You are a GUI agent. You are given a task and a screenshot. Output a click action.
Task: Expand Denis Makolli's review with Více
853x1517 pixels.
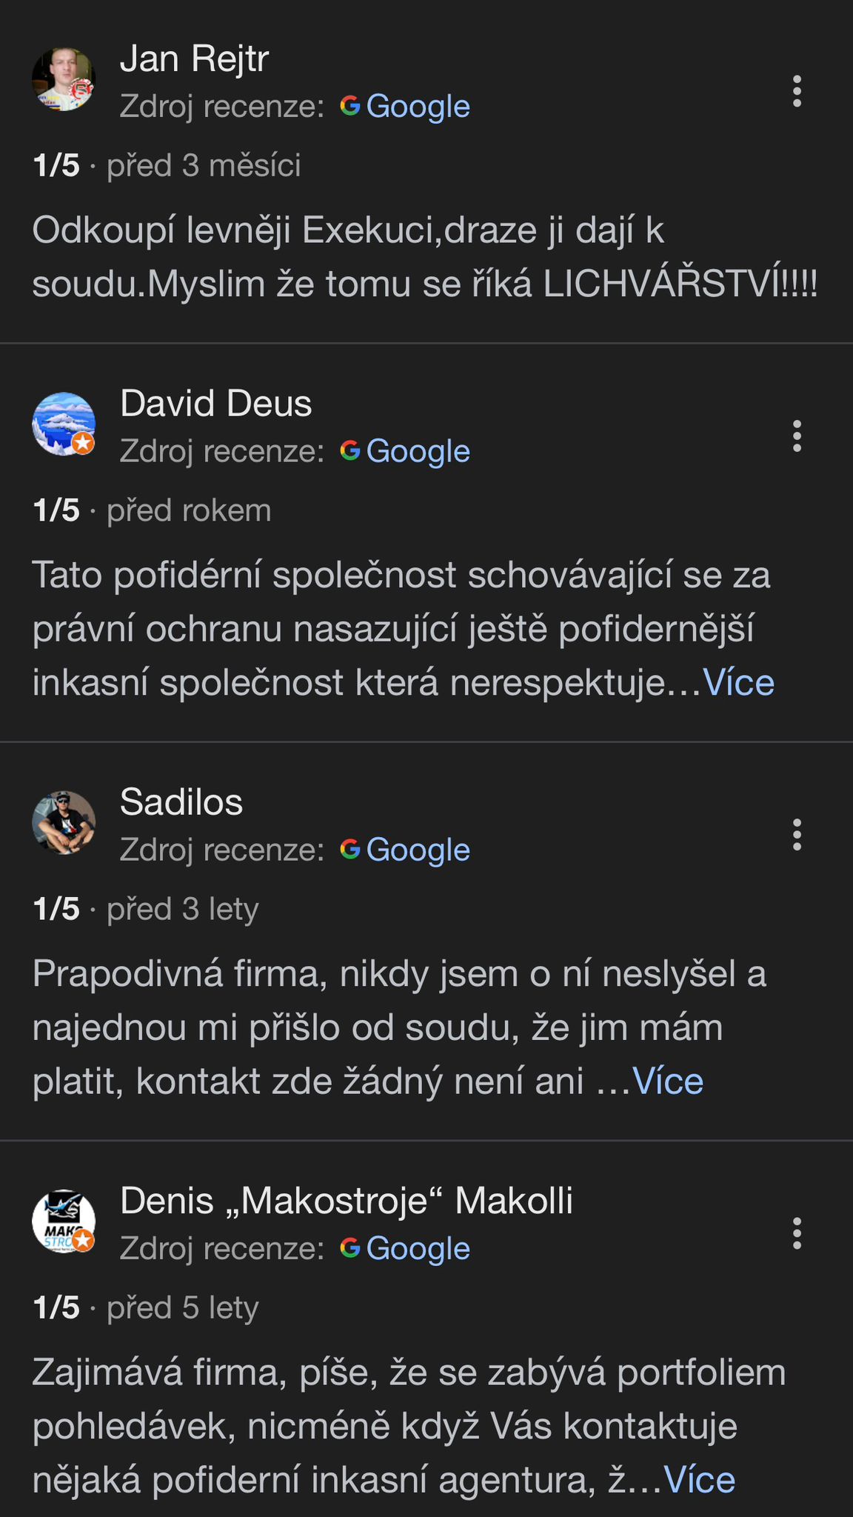point(699,1480)
